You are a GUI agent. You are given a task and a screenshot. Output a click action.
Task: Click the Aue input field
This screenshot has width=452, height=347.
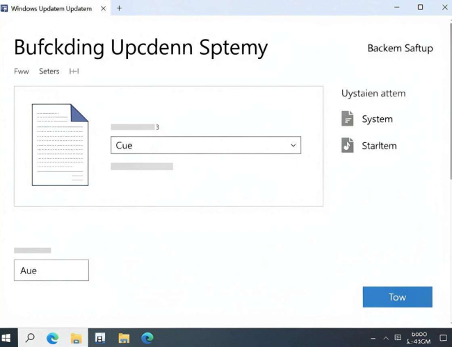[51, 270]
